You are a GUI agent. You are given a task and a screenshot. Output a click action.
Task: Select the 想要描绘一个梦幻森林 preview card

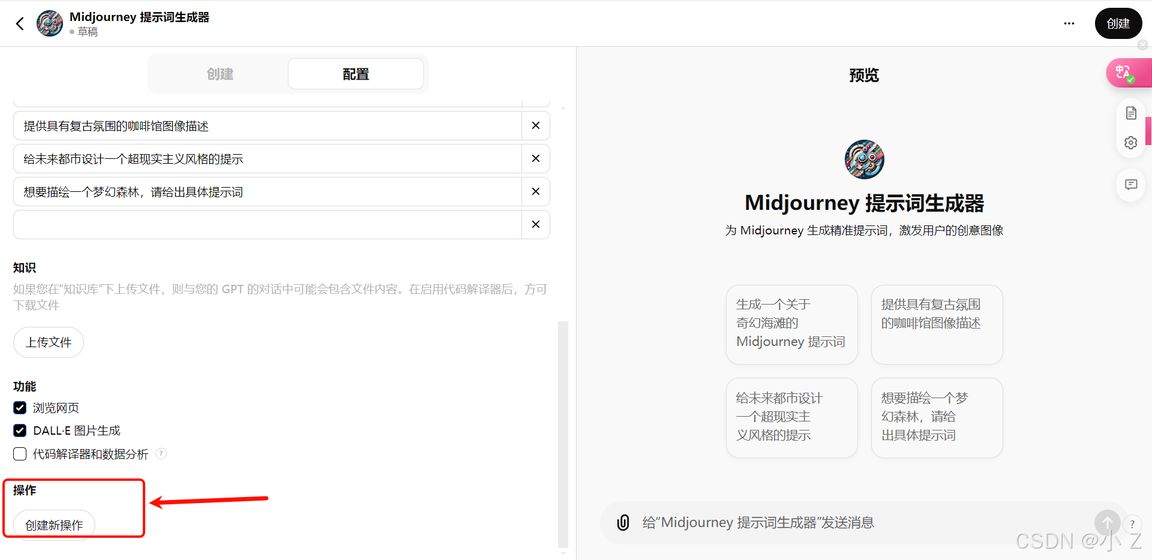937,418
